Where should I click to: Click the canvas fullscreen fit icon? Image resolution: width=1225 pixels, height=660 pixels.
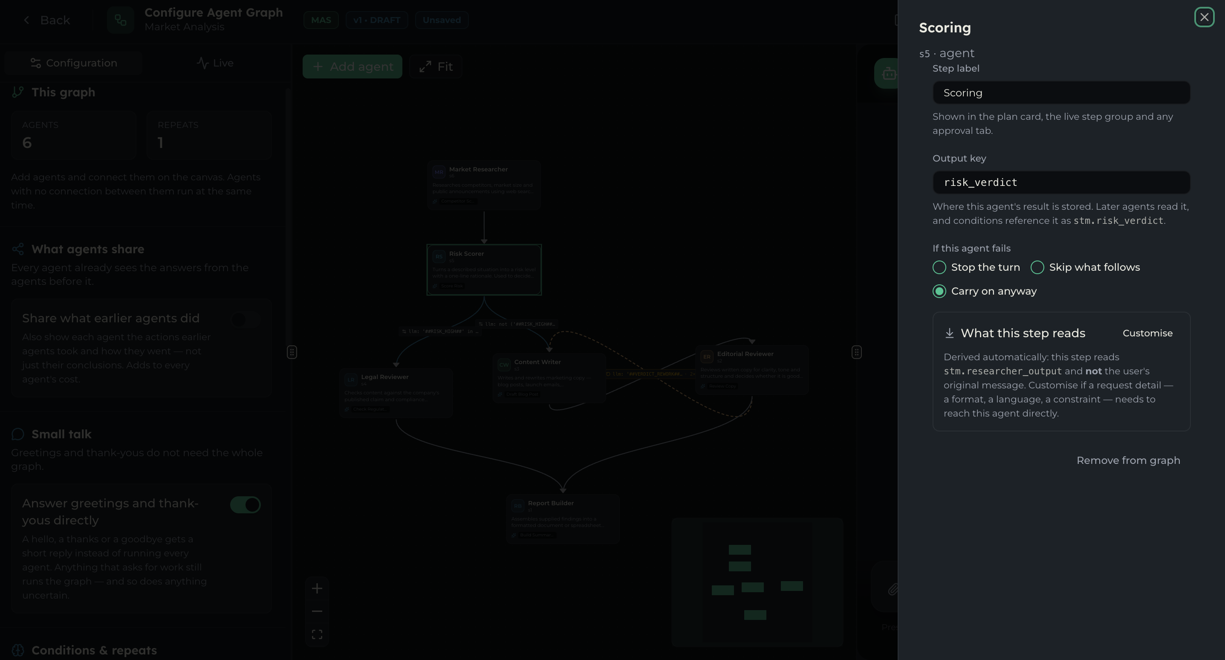[317, 634]
